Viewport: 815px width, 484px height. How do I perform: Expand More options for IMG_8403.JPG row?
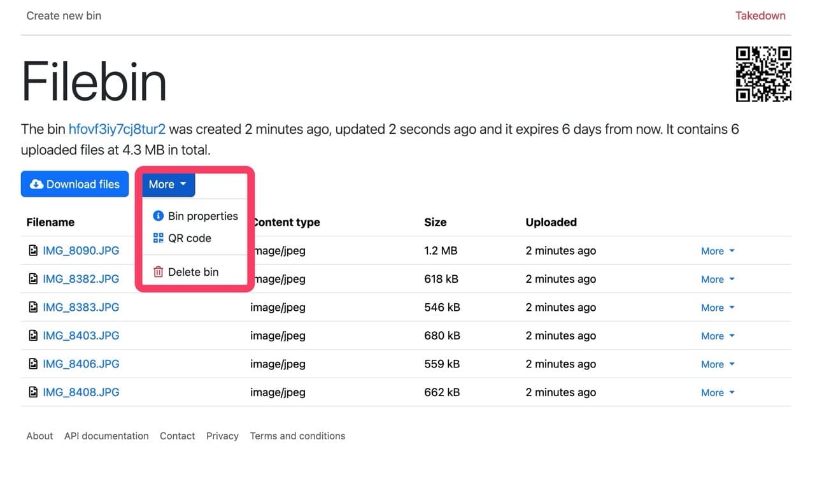click(x=718, y=336)
